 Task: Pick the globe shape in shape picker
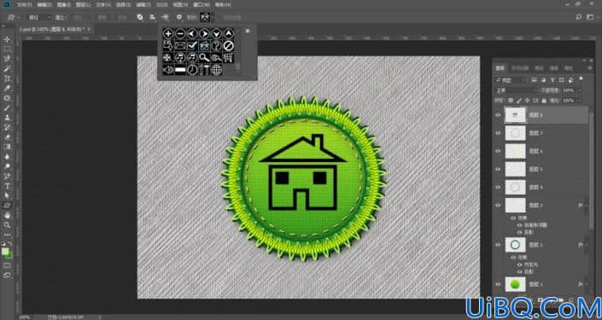[216, 70]
